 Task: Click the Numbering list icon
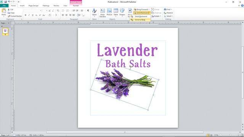coord(68,11)
